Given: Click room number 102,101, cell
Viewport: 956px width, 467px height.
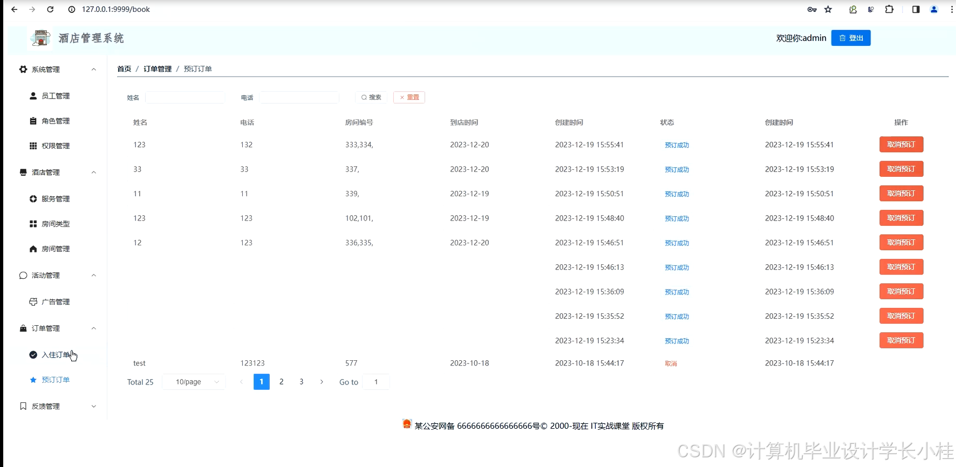Looking at the screenshot, I should point(359,218).
